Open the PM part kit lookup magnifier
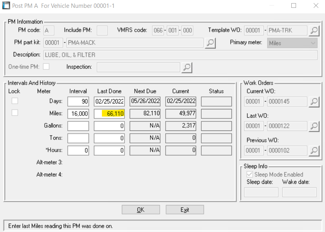Viewport: 325px width, 232px height. 210,43
